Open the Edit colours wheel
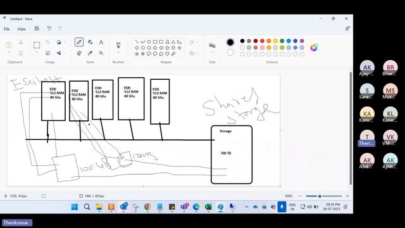 314,47
